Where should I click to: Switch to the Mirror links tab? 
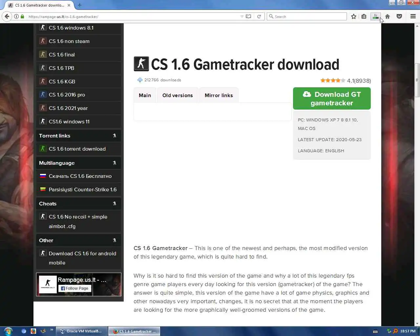click(x=219, y=95)
